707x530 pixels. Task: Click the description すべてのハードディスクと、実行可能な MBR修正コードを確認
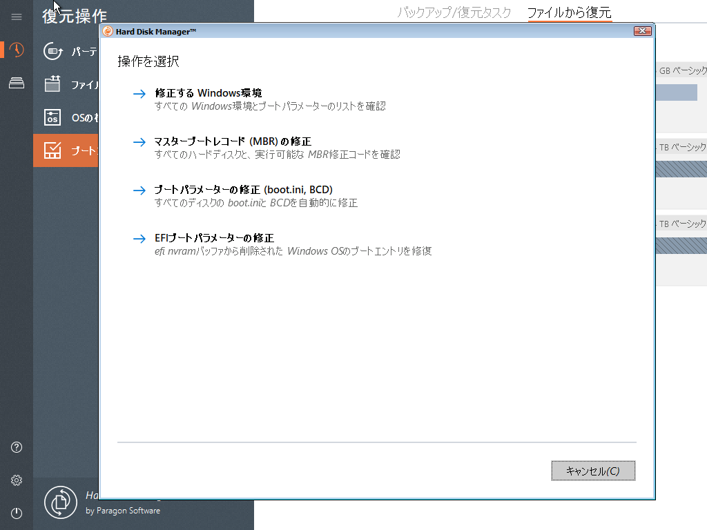[x=278, y=155]
